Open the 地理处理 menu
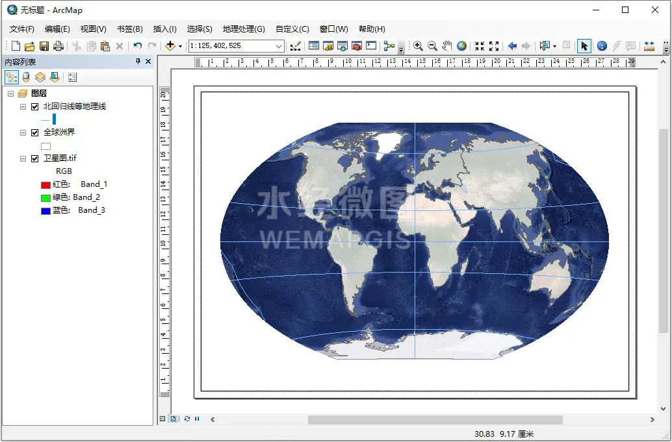Image resolution: width=672 pixels, height=442 pixels. pos(243,29)
